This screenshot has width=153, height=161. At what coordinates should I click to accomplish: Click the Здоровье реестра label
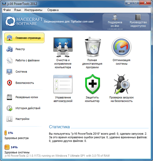(16, 138)
